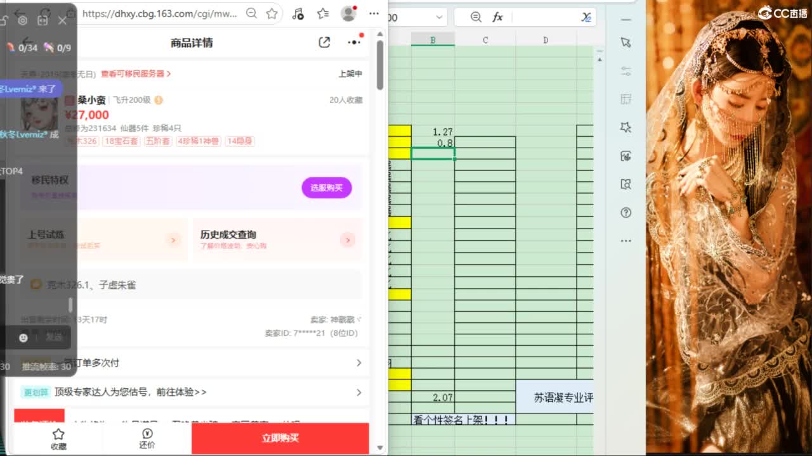Click the browser address bar URL
The height and width of the screenshot is (456, 812).
(x=160, y=13)
